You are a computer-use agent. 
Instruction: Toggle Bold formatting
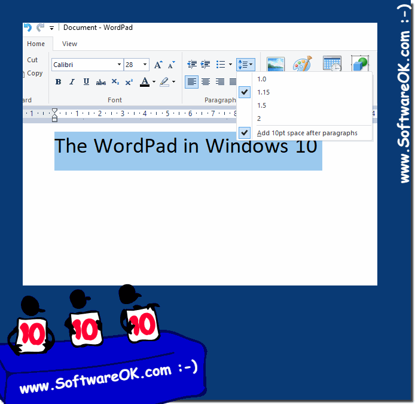[58, 82]
